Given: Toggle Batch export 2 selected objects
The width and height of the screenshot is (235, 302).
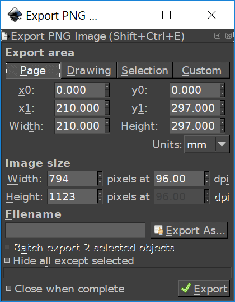Looking at the screenshot, I should tap(7, 247).
